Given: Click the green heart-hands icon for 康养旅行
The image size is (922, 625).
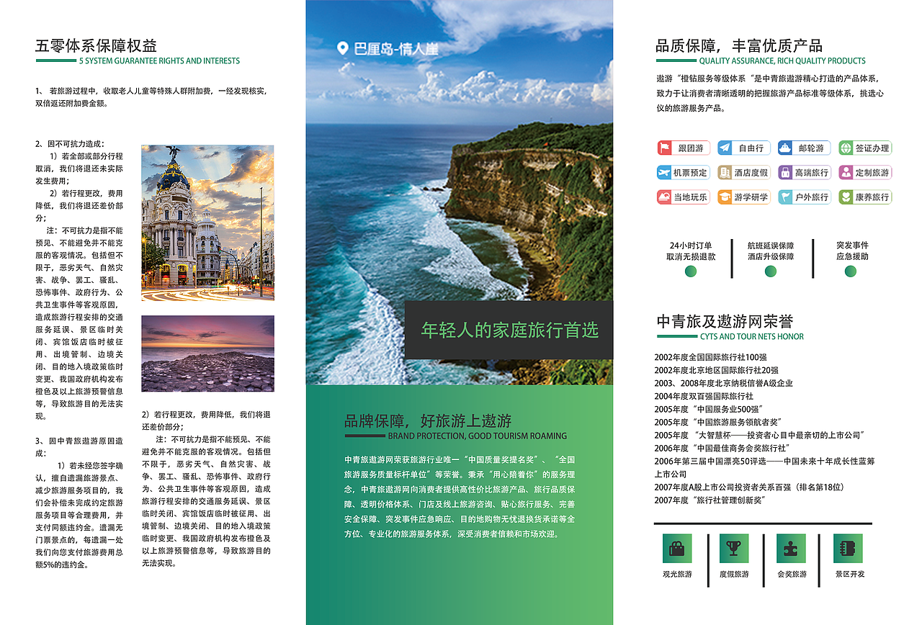Looking at the screenshot, I should pyautogui.click(x=846, y=197).
